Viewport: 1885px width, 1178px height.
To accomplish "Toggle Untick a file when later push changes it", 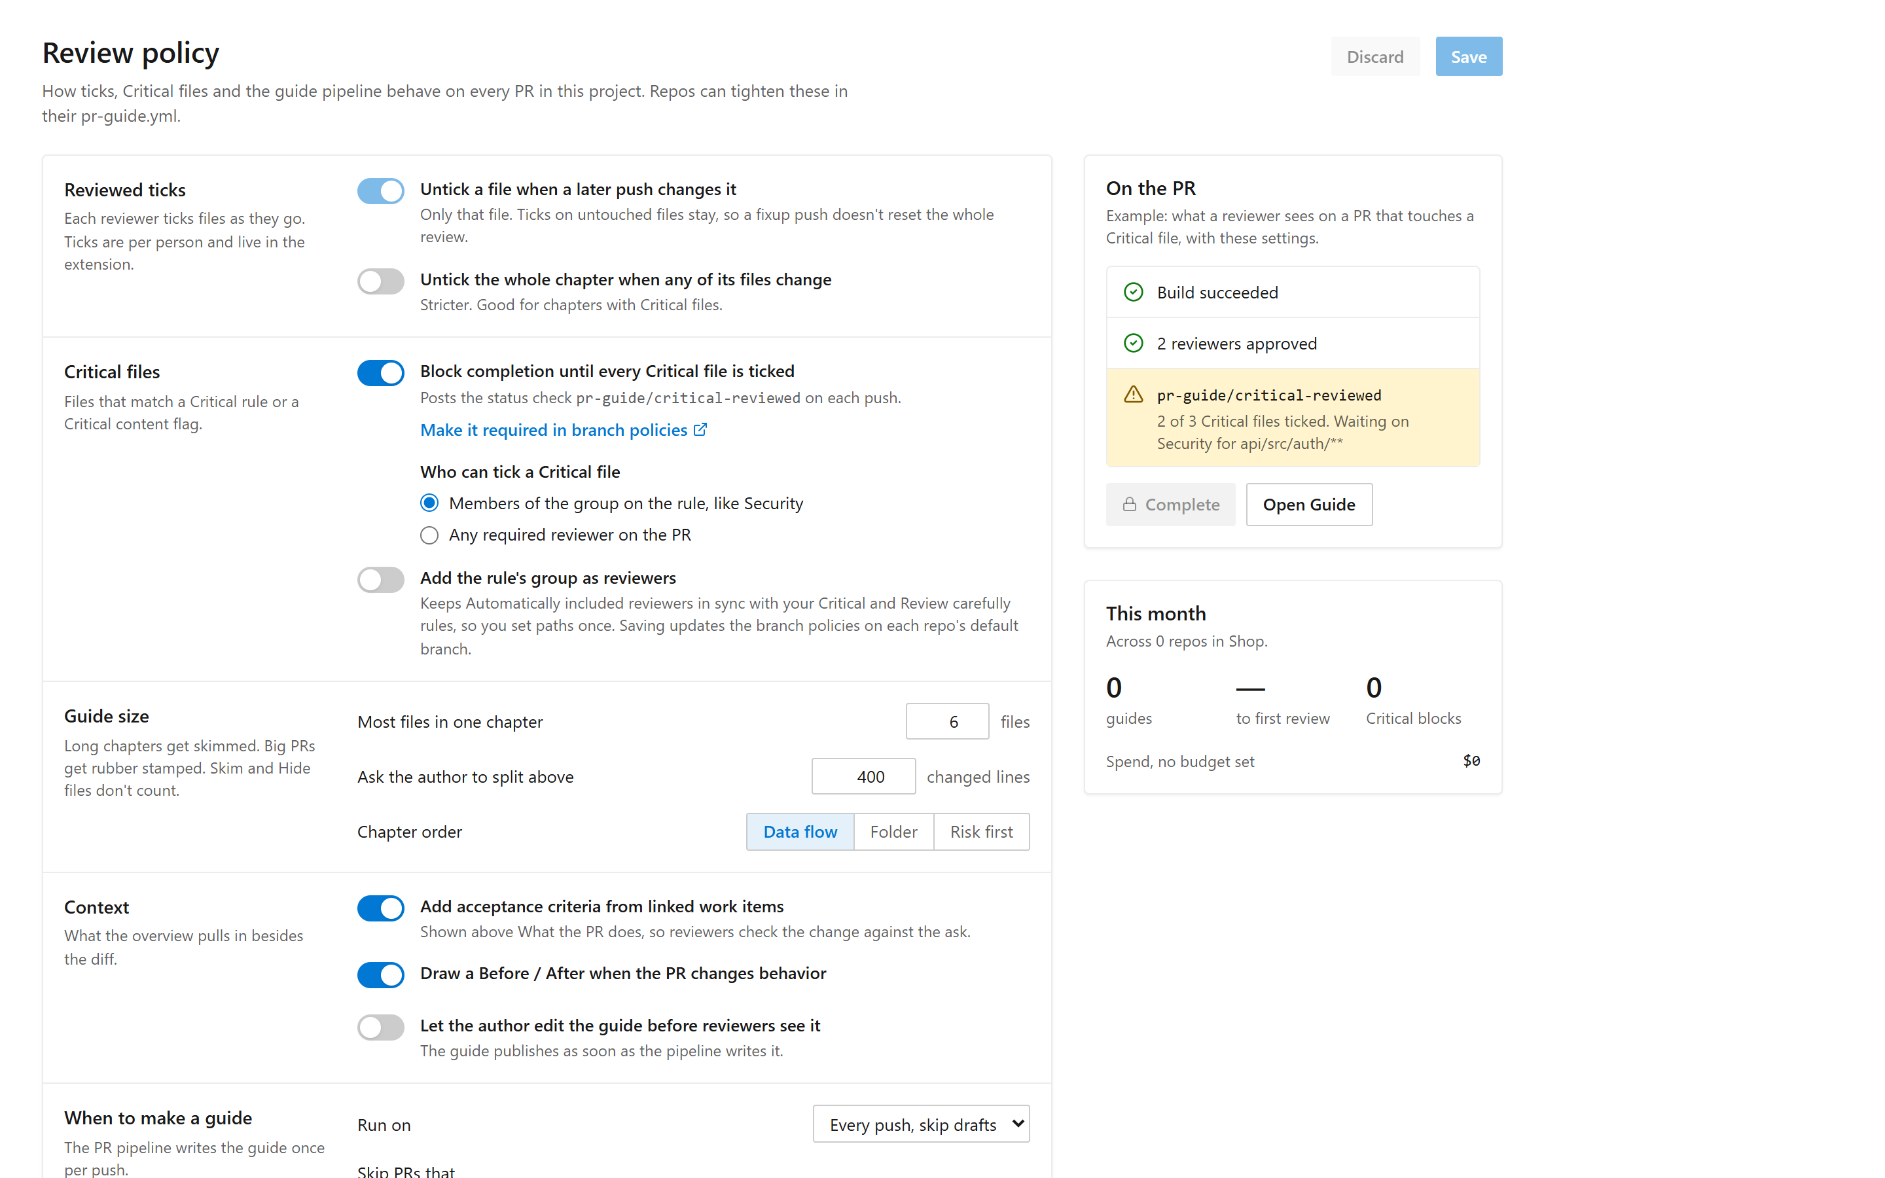I will coord(380,191).
